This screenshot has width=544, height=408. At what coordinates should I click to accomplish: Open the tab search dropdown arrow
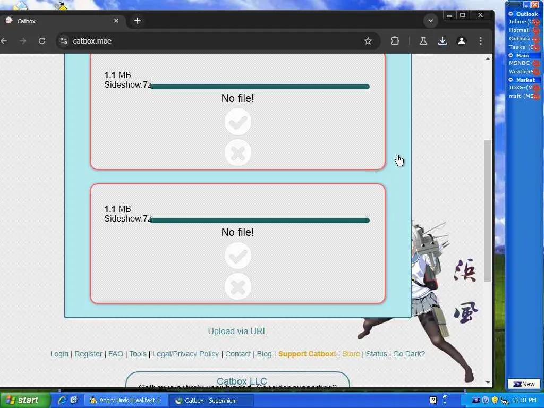[x=430, y=21]
